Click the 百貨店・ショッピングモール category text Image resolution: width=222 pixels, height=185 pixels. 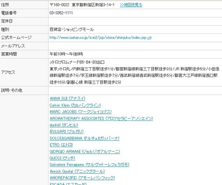(72, 29)
